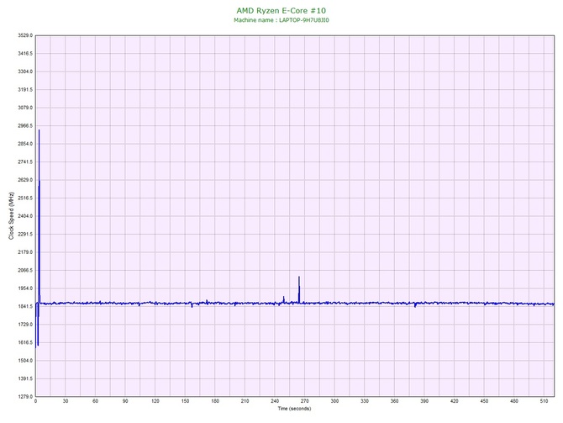Select the 1616.5 y-axis value

click(25, 342)
